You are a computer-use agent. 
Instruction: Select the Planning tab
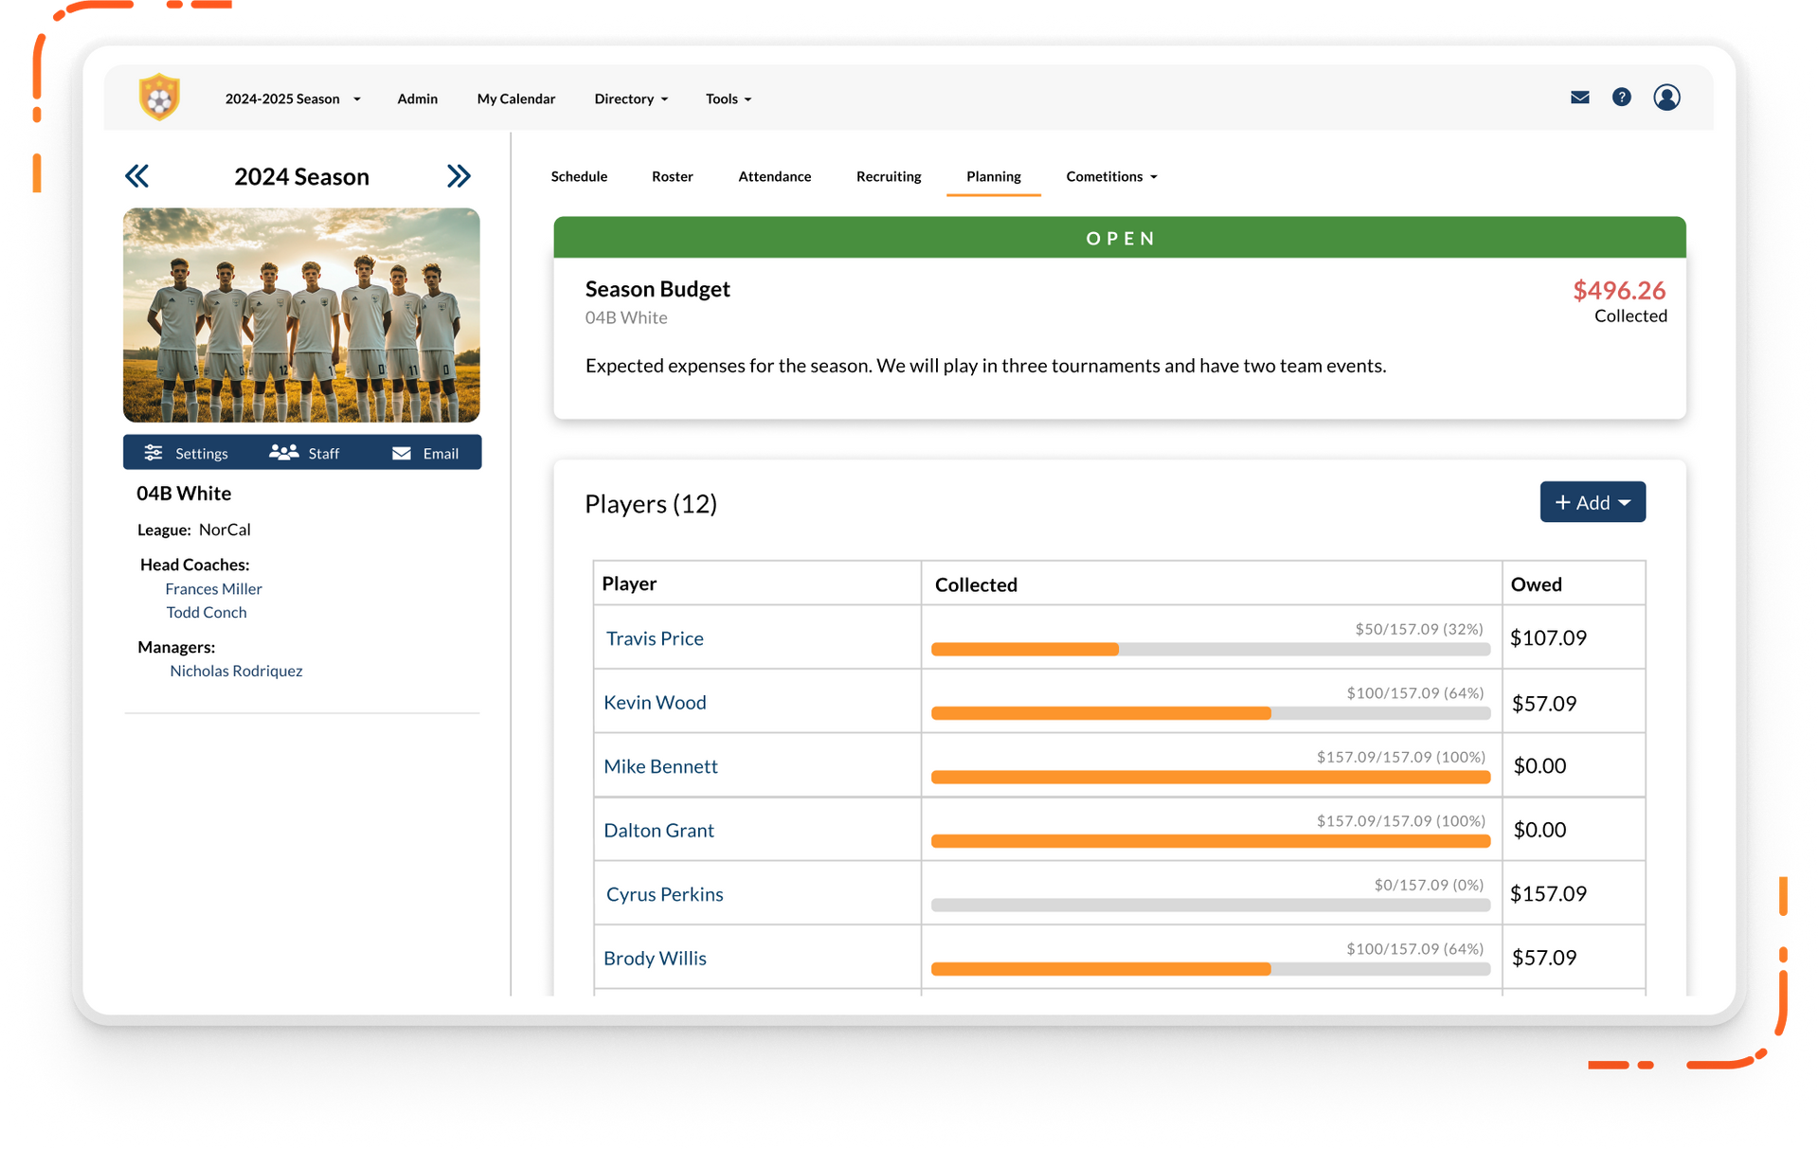tap(994, 176)
